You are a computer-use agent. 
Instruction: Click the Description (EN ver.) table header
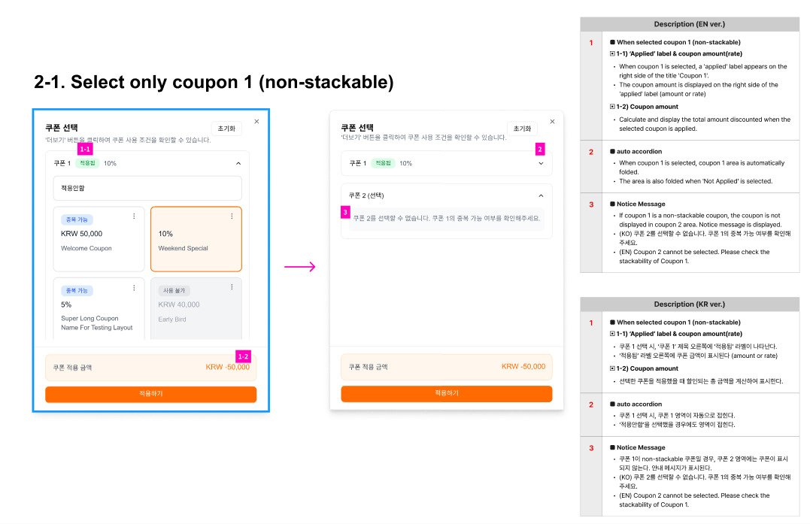[x=689, y=24]
